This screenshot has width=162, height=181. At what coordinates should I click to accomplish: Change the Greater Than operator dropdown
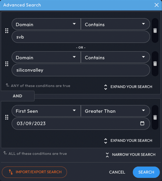pos(115,111)
